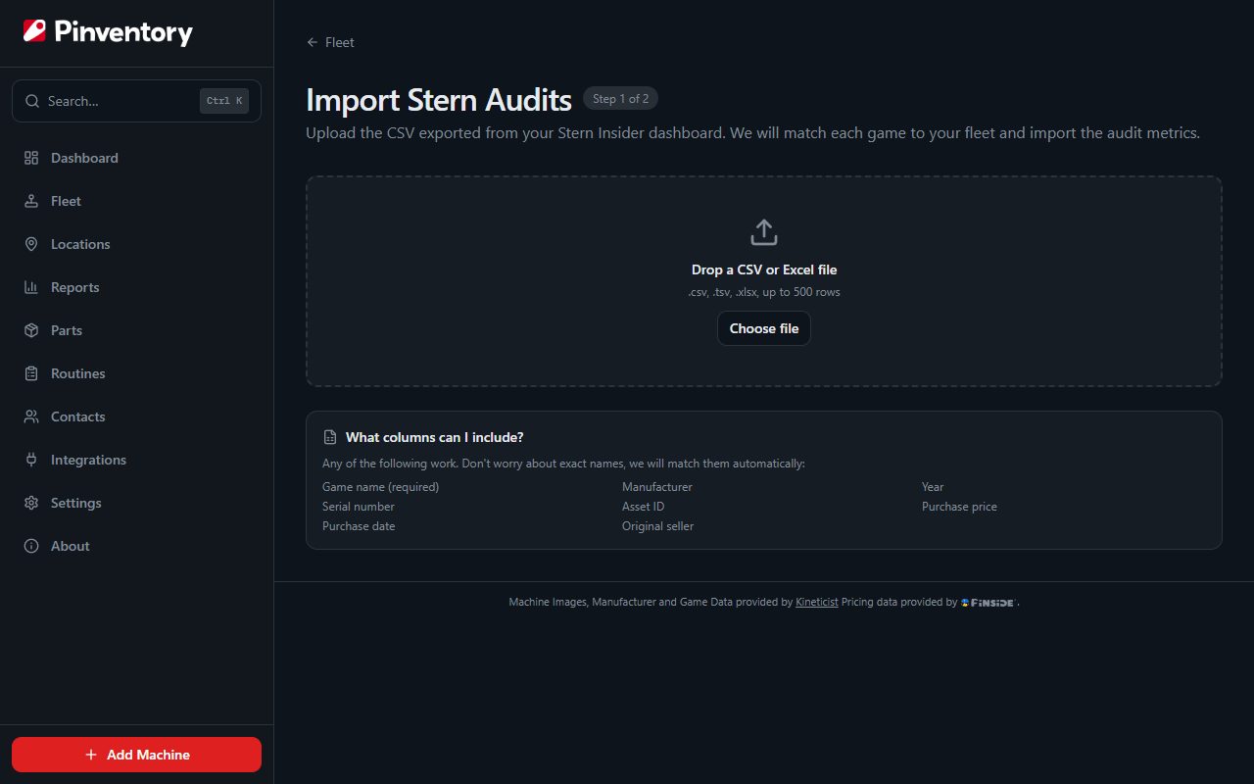Viewport: 1254px width, 784px height.
Task: Click the Choose file button
Action: click(x=764, y=328)
